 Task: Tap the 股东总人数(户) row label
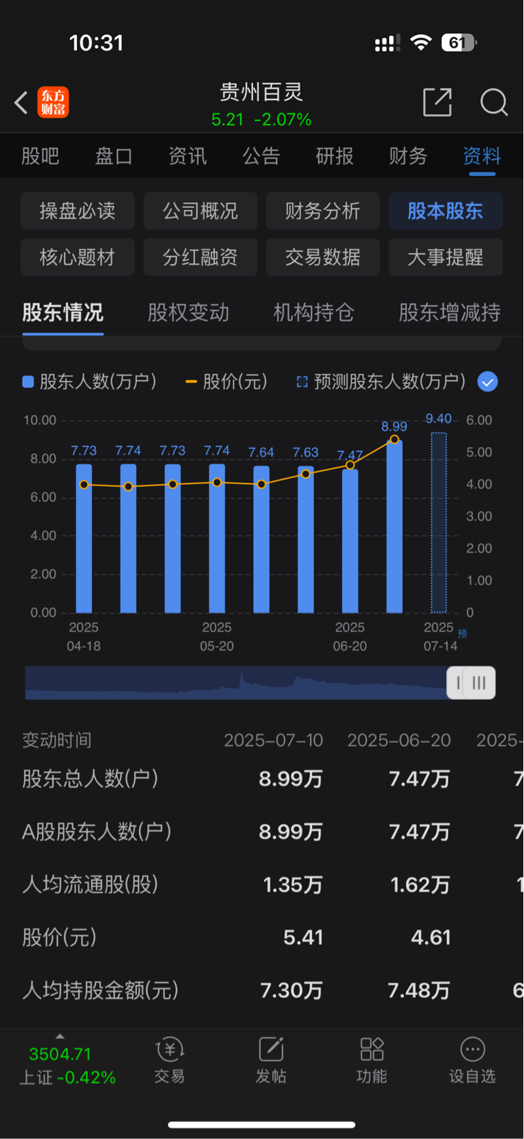tap(90, 778)
